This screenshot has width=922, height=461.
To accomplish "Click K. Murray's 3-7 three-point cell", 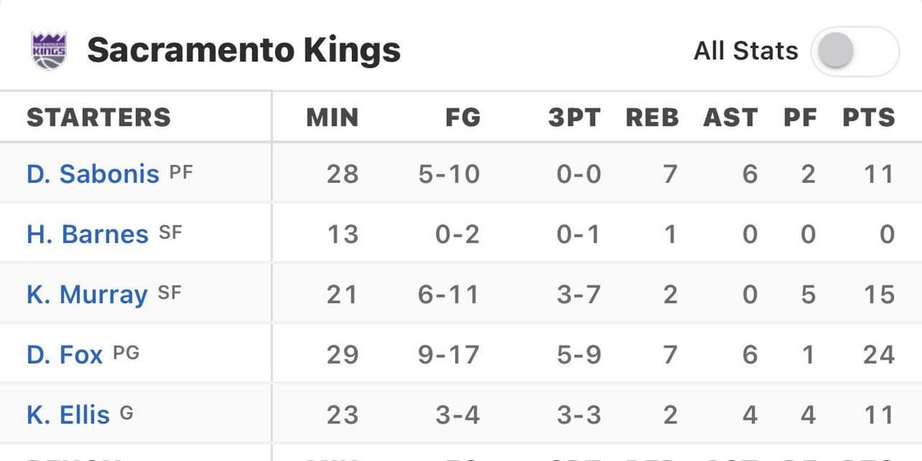I will tap(579, 295).
